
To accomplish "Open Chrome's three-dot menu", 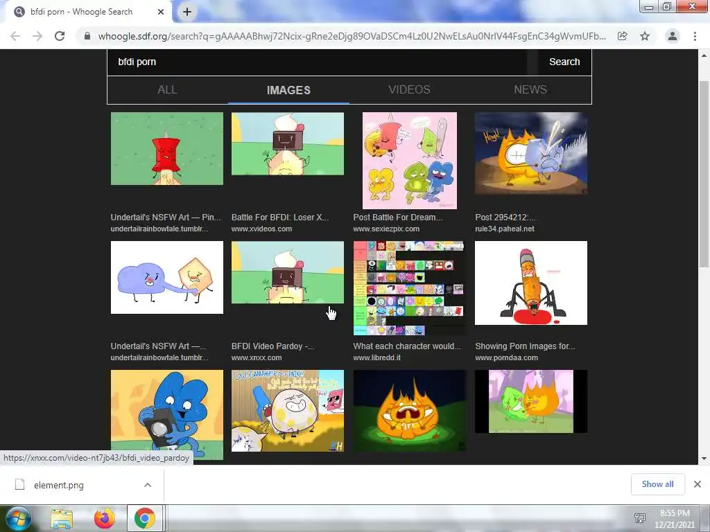I will 695,36.
